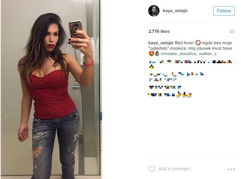Viewport: 241px width, 179px height.
Task: Open the three-dot more options menu
Action: click(231, 169)
